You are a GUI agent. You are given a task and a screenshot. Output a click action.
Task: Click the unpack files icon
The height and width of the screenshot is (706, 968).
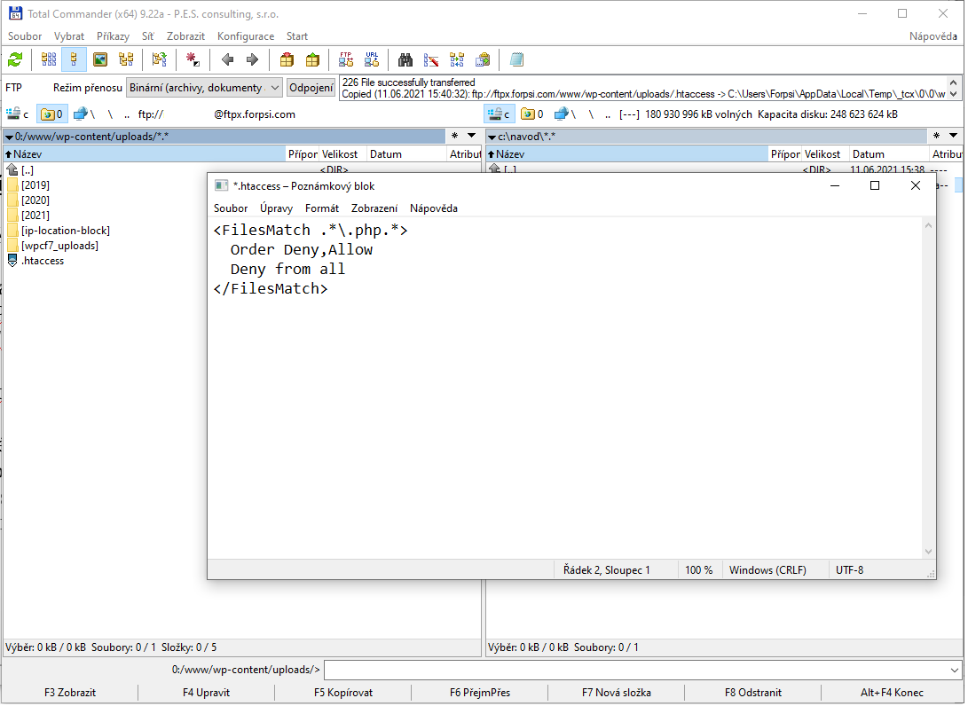pos(312,59)
